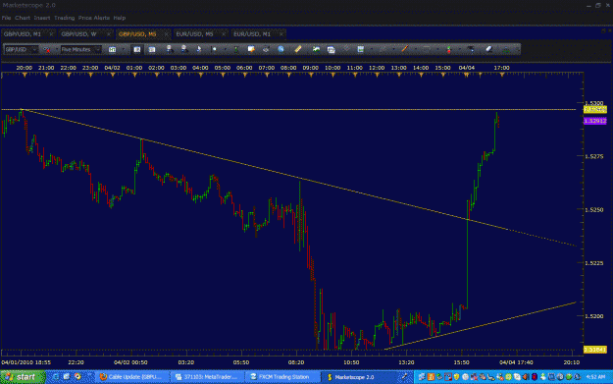Close the GBP/USD, M1 tab
The width and height of the screenshot is (613, 384).
[x=51, y=34]
